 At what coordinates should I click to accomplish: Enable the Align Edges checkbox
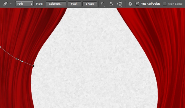[x=165, y=4]
